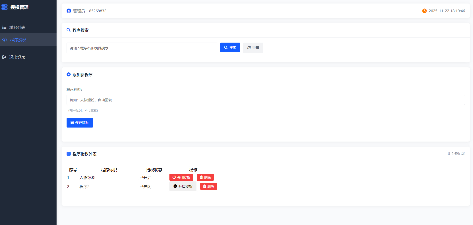Click the 域名列表 list icon

click(x=4, y=27)
